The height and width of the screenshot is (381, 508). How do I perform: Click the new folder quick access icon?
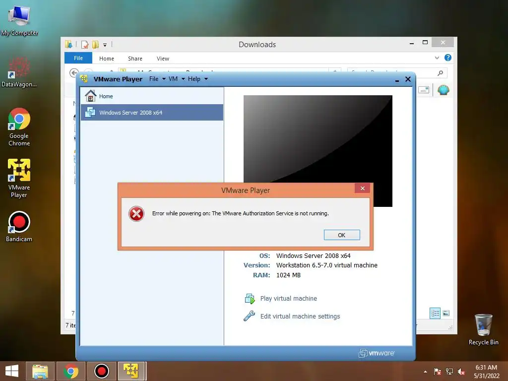click(x=95, y=44)
